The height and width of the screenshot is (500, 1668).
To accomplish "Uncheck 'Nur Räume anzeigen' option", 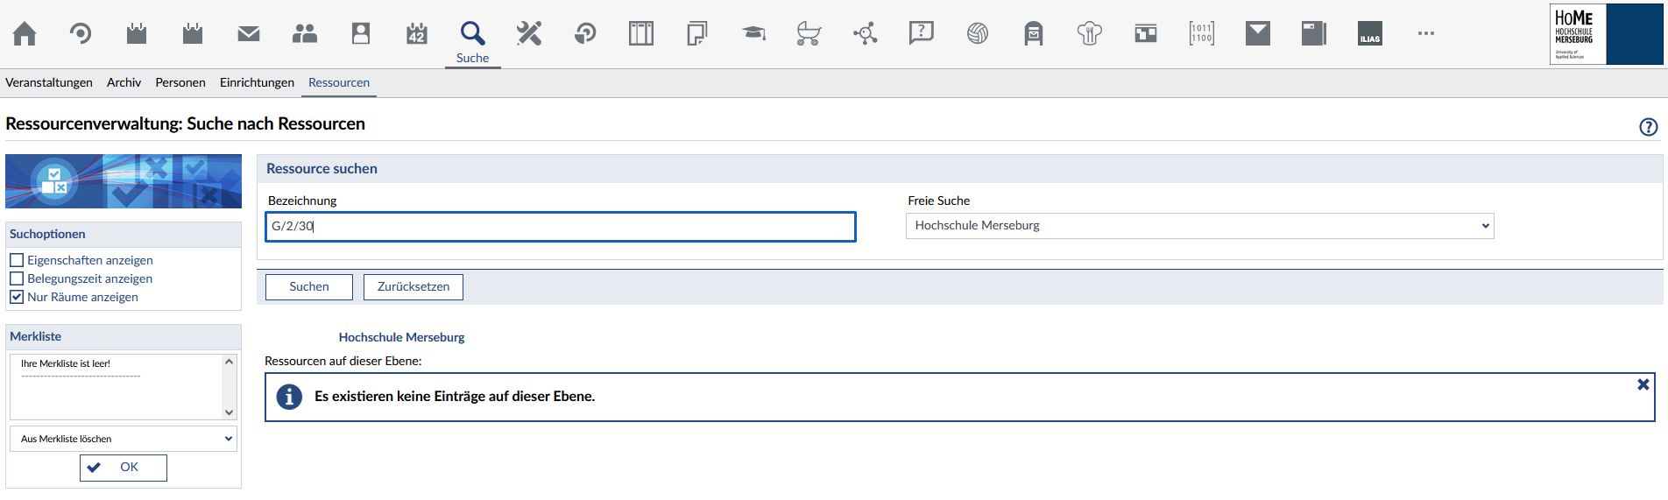I will click(17, 297).
